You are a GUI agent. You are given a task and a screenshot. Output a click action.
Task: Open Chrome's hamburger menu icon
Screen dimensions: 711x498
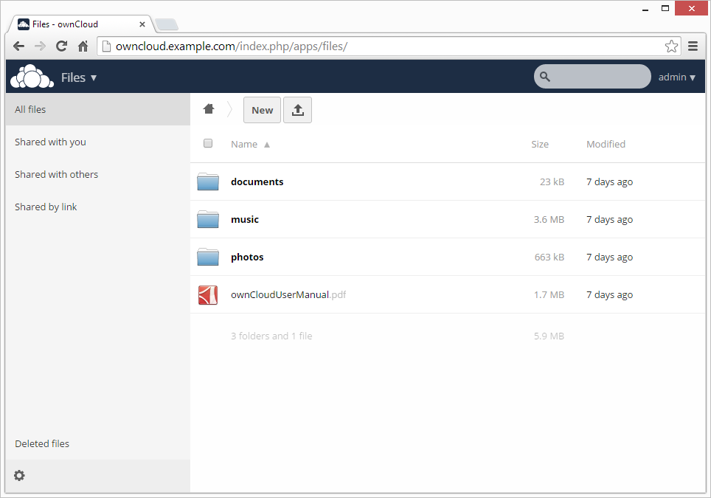point(693,46)
